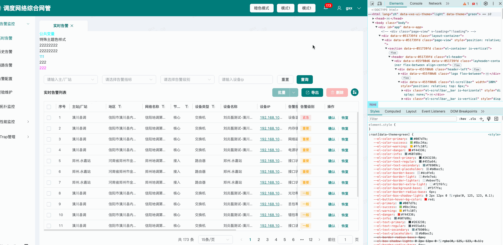Viewport: 503px width, 245px height.
Task: Click the rendering emulation paintbrush icon
Action: pos(489,119)
